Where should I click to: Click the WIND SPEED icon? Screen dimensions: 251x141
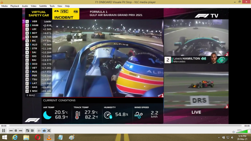click(139, 115)
